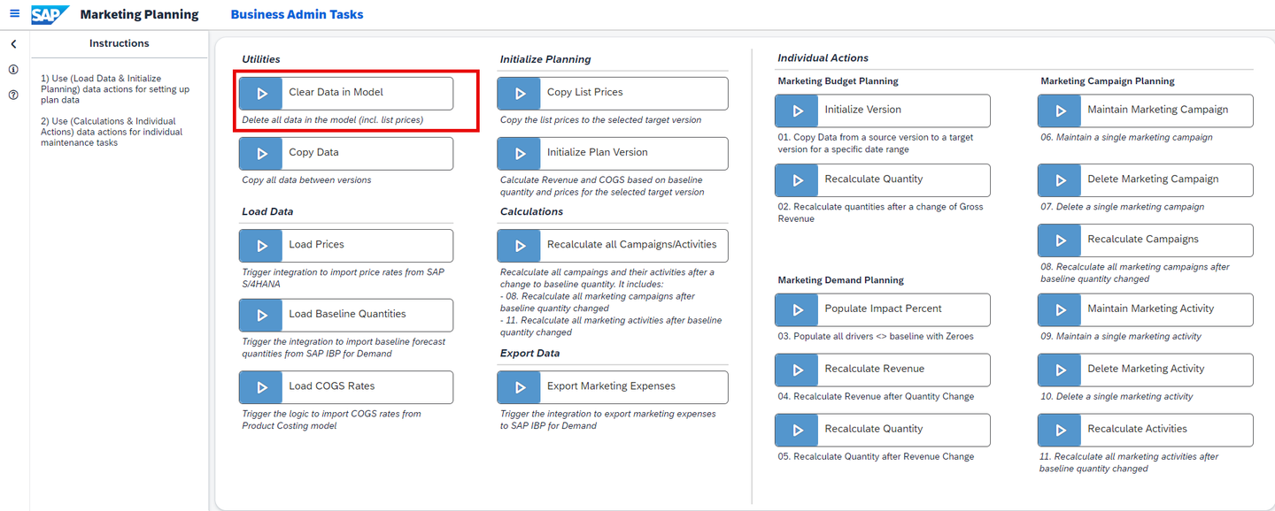
Task: Click the Marketing Demand Planning subheading
Action: pos(840,279)
